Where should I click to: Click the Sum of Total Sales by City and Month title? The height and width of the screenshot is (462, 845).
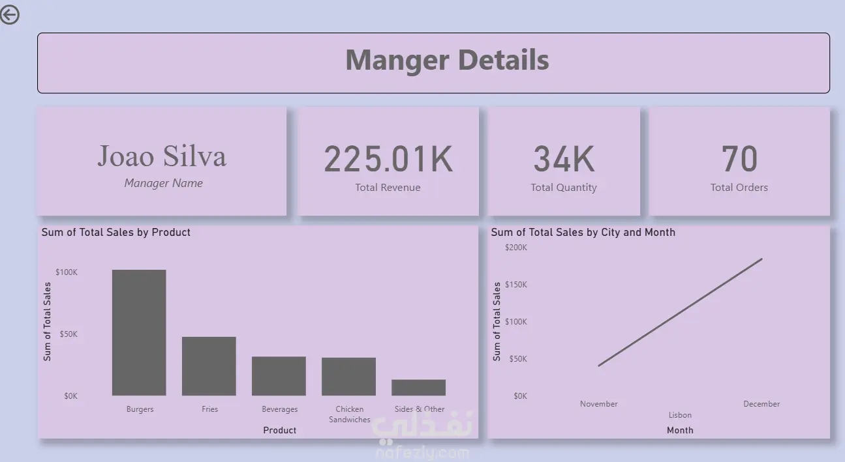coord(583,232)
